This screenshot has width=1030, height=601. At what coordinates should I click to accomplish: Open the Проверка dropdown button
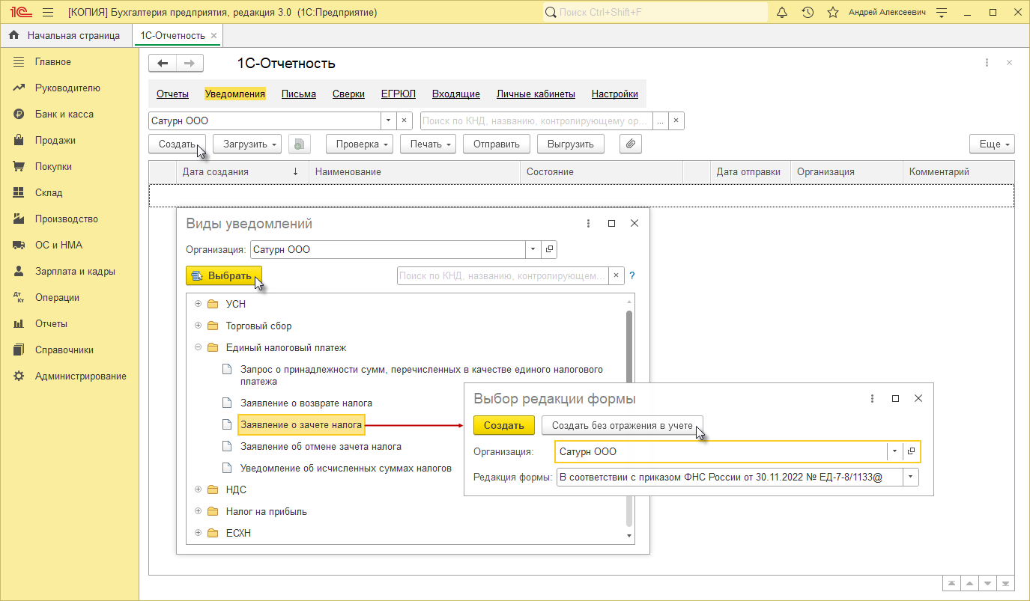click(360, 144)
